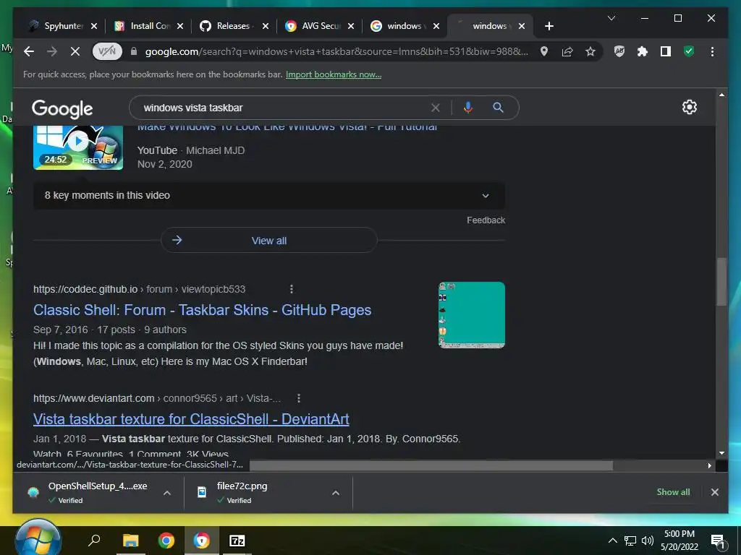This screenshot has height=555, width=741.
Task: Toggle the side panel icon
Action: click(x=666, y=51)
